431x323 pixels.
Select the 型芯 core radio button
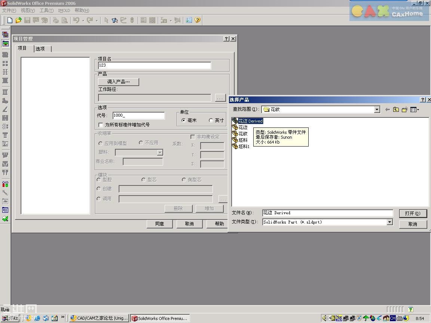click(x=144, y=179)
